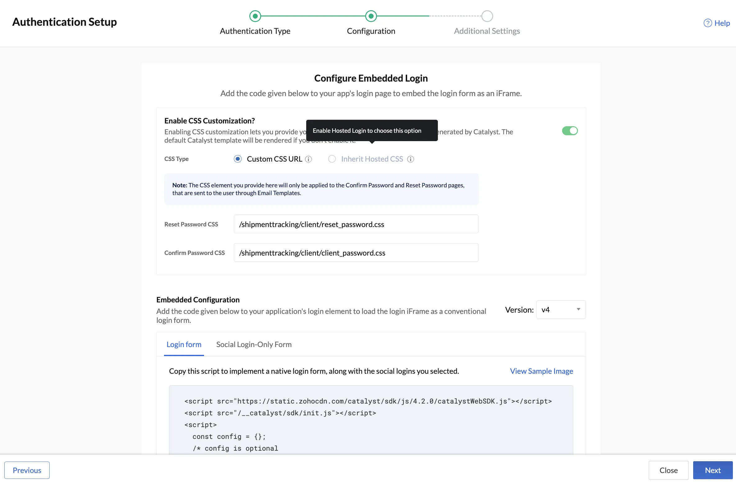Click the 'Enable CSS Customization?' heading
This screenshot has width=736, height=482.
(210, 121)
